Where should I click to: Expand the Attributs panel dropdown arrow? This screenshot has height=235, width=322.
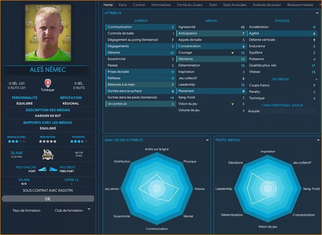(317, 13)
